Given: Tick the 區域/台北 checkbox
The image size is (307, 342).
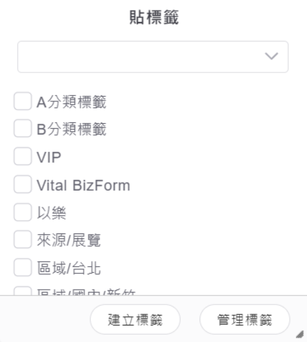Looking at the screenshot, I should (22, 269).
